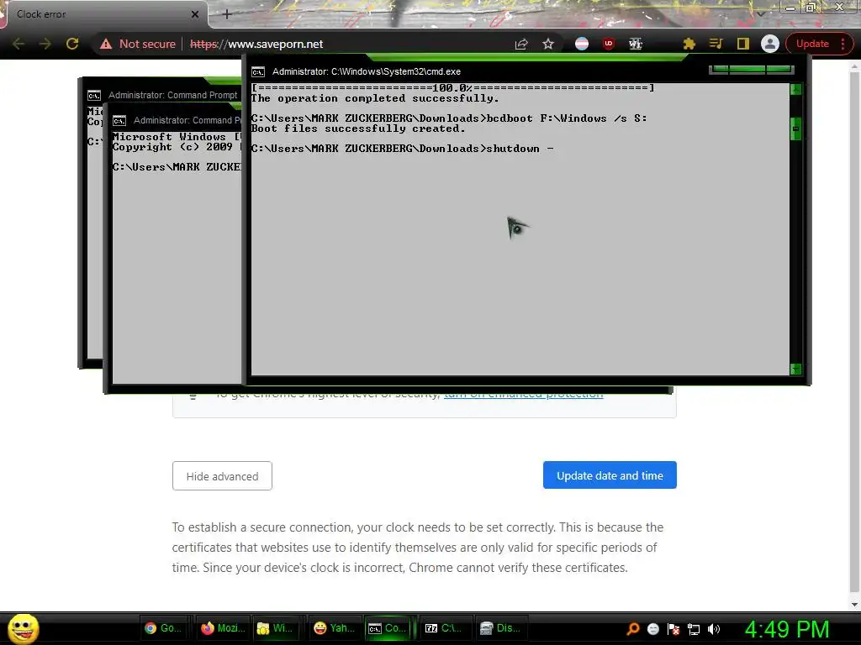Click the cmd.exe scrollbar up arrow
The width and height of the screenshot is (861, 645).
(x=795, y=89)
